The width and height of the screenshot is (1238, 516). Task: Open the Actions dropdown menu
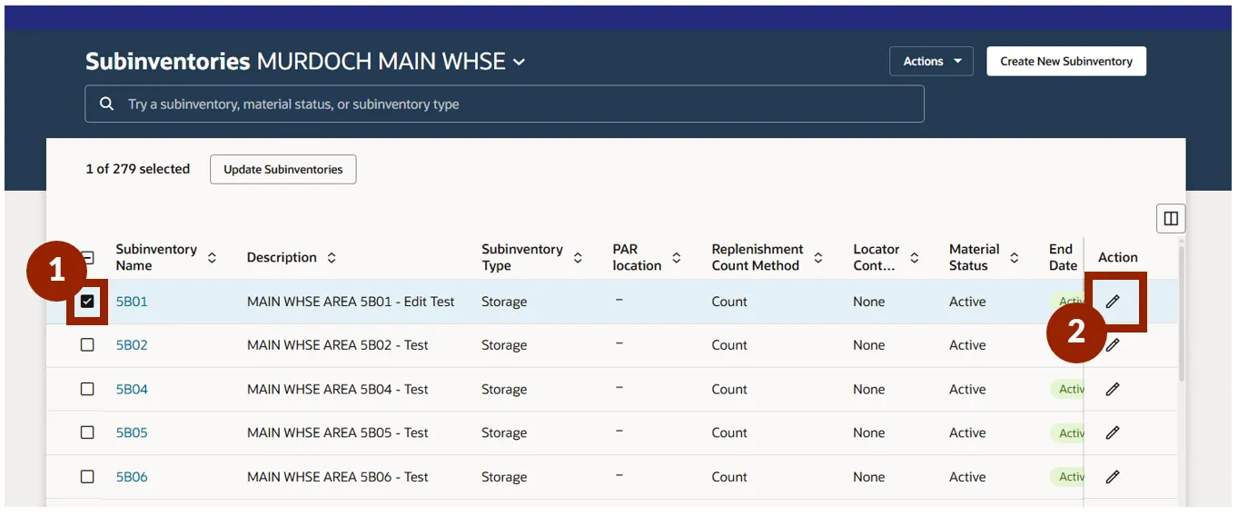pos(931,62)
